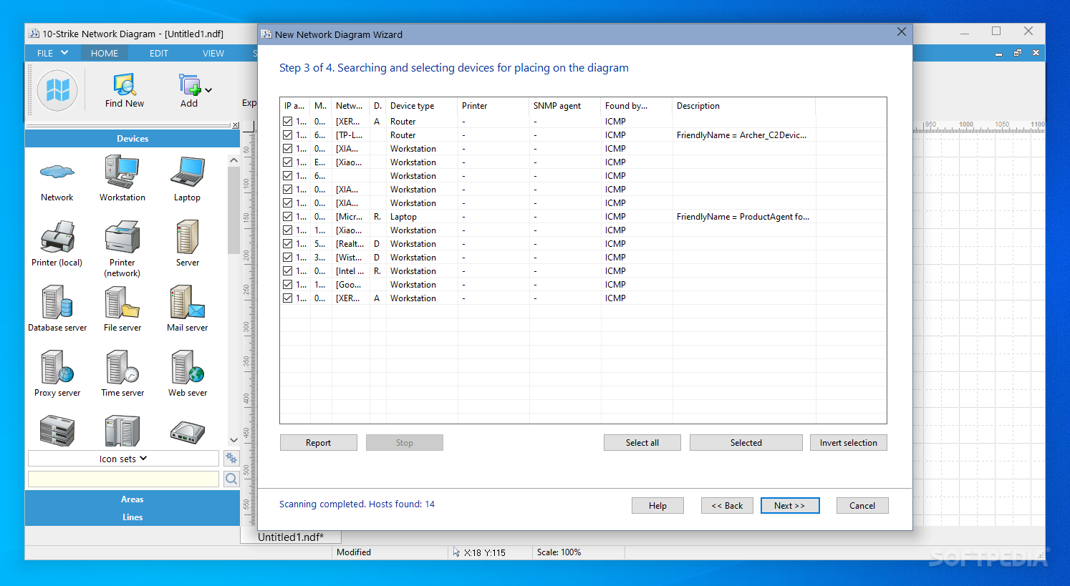
Task: Click the Devices panel vertical scrollbar thumb
Action: point(233,210)
